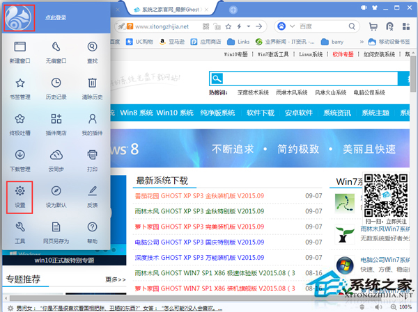
Task: Select 清除历史 clear history trash icon
Action: 92,88
